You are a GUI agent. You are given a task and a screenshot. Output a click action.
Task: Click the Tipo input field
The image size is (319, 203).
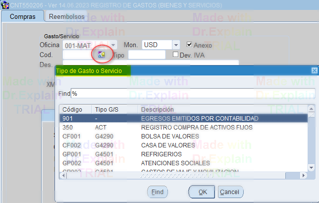click(x=147, y=55)
